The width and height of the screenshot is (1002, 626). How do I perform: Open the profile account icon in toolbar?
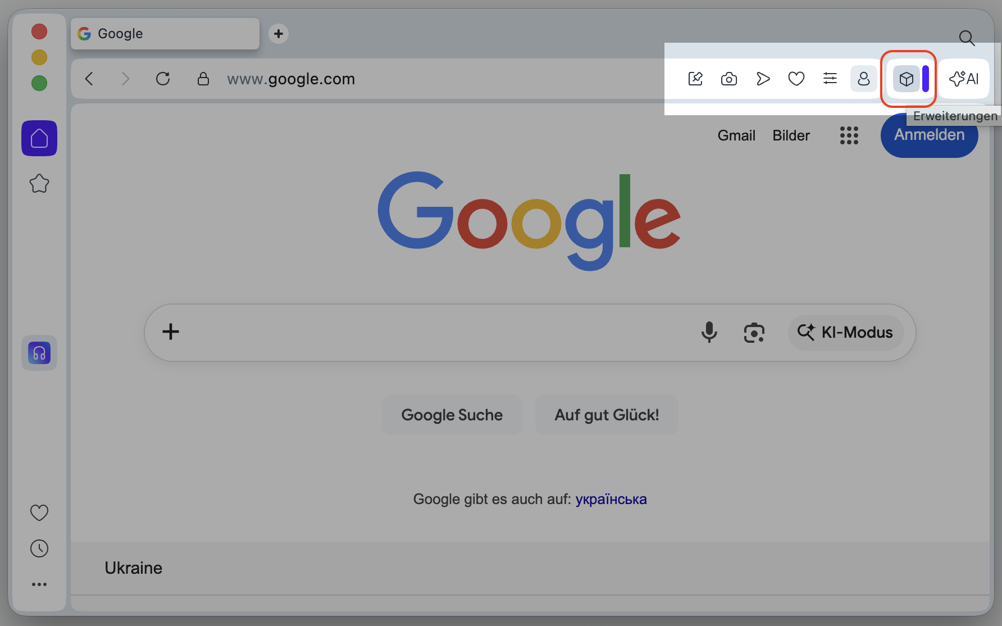pyautogui.click(x=864, y=79)
